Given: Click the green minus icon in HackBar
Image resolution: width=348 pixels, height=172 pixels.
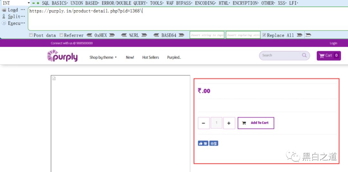Looking at the screenshot, I should coord(34,3).
